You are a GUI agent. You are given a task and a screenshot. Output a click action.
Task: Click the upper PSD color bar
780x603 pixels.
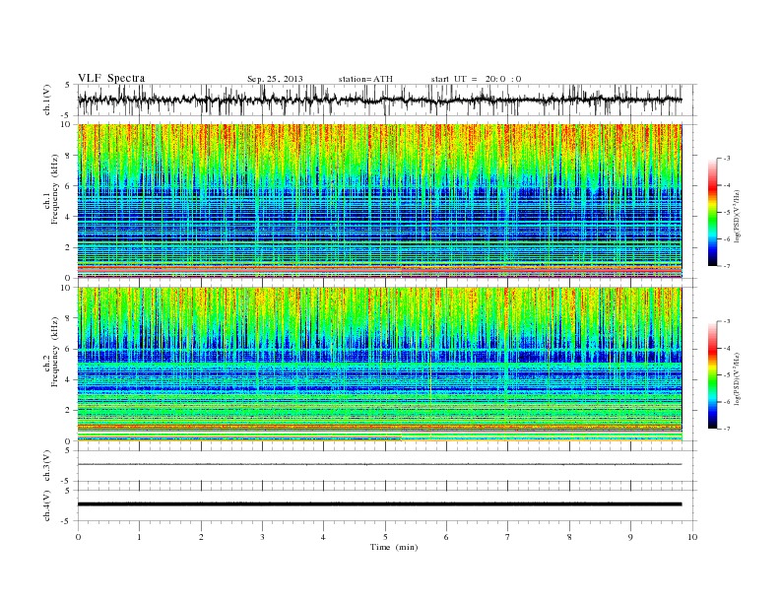pyautogui.click(x=713, y=212)
